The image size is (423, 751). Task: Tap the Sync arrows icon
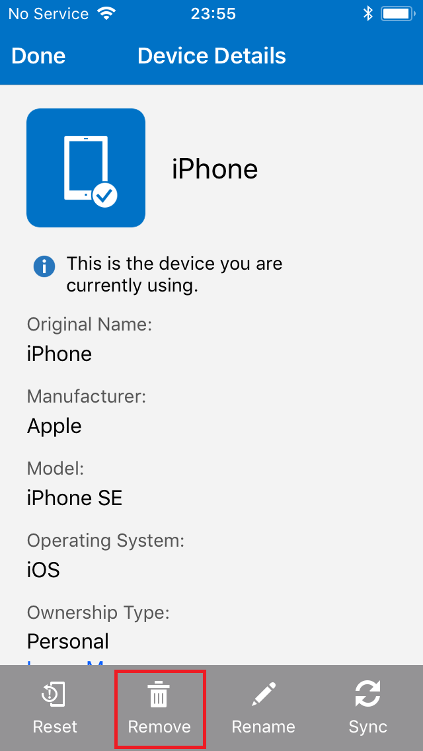pyautogui.click(x=367, y=695)
